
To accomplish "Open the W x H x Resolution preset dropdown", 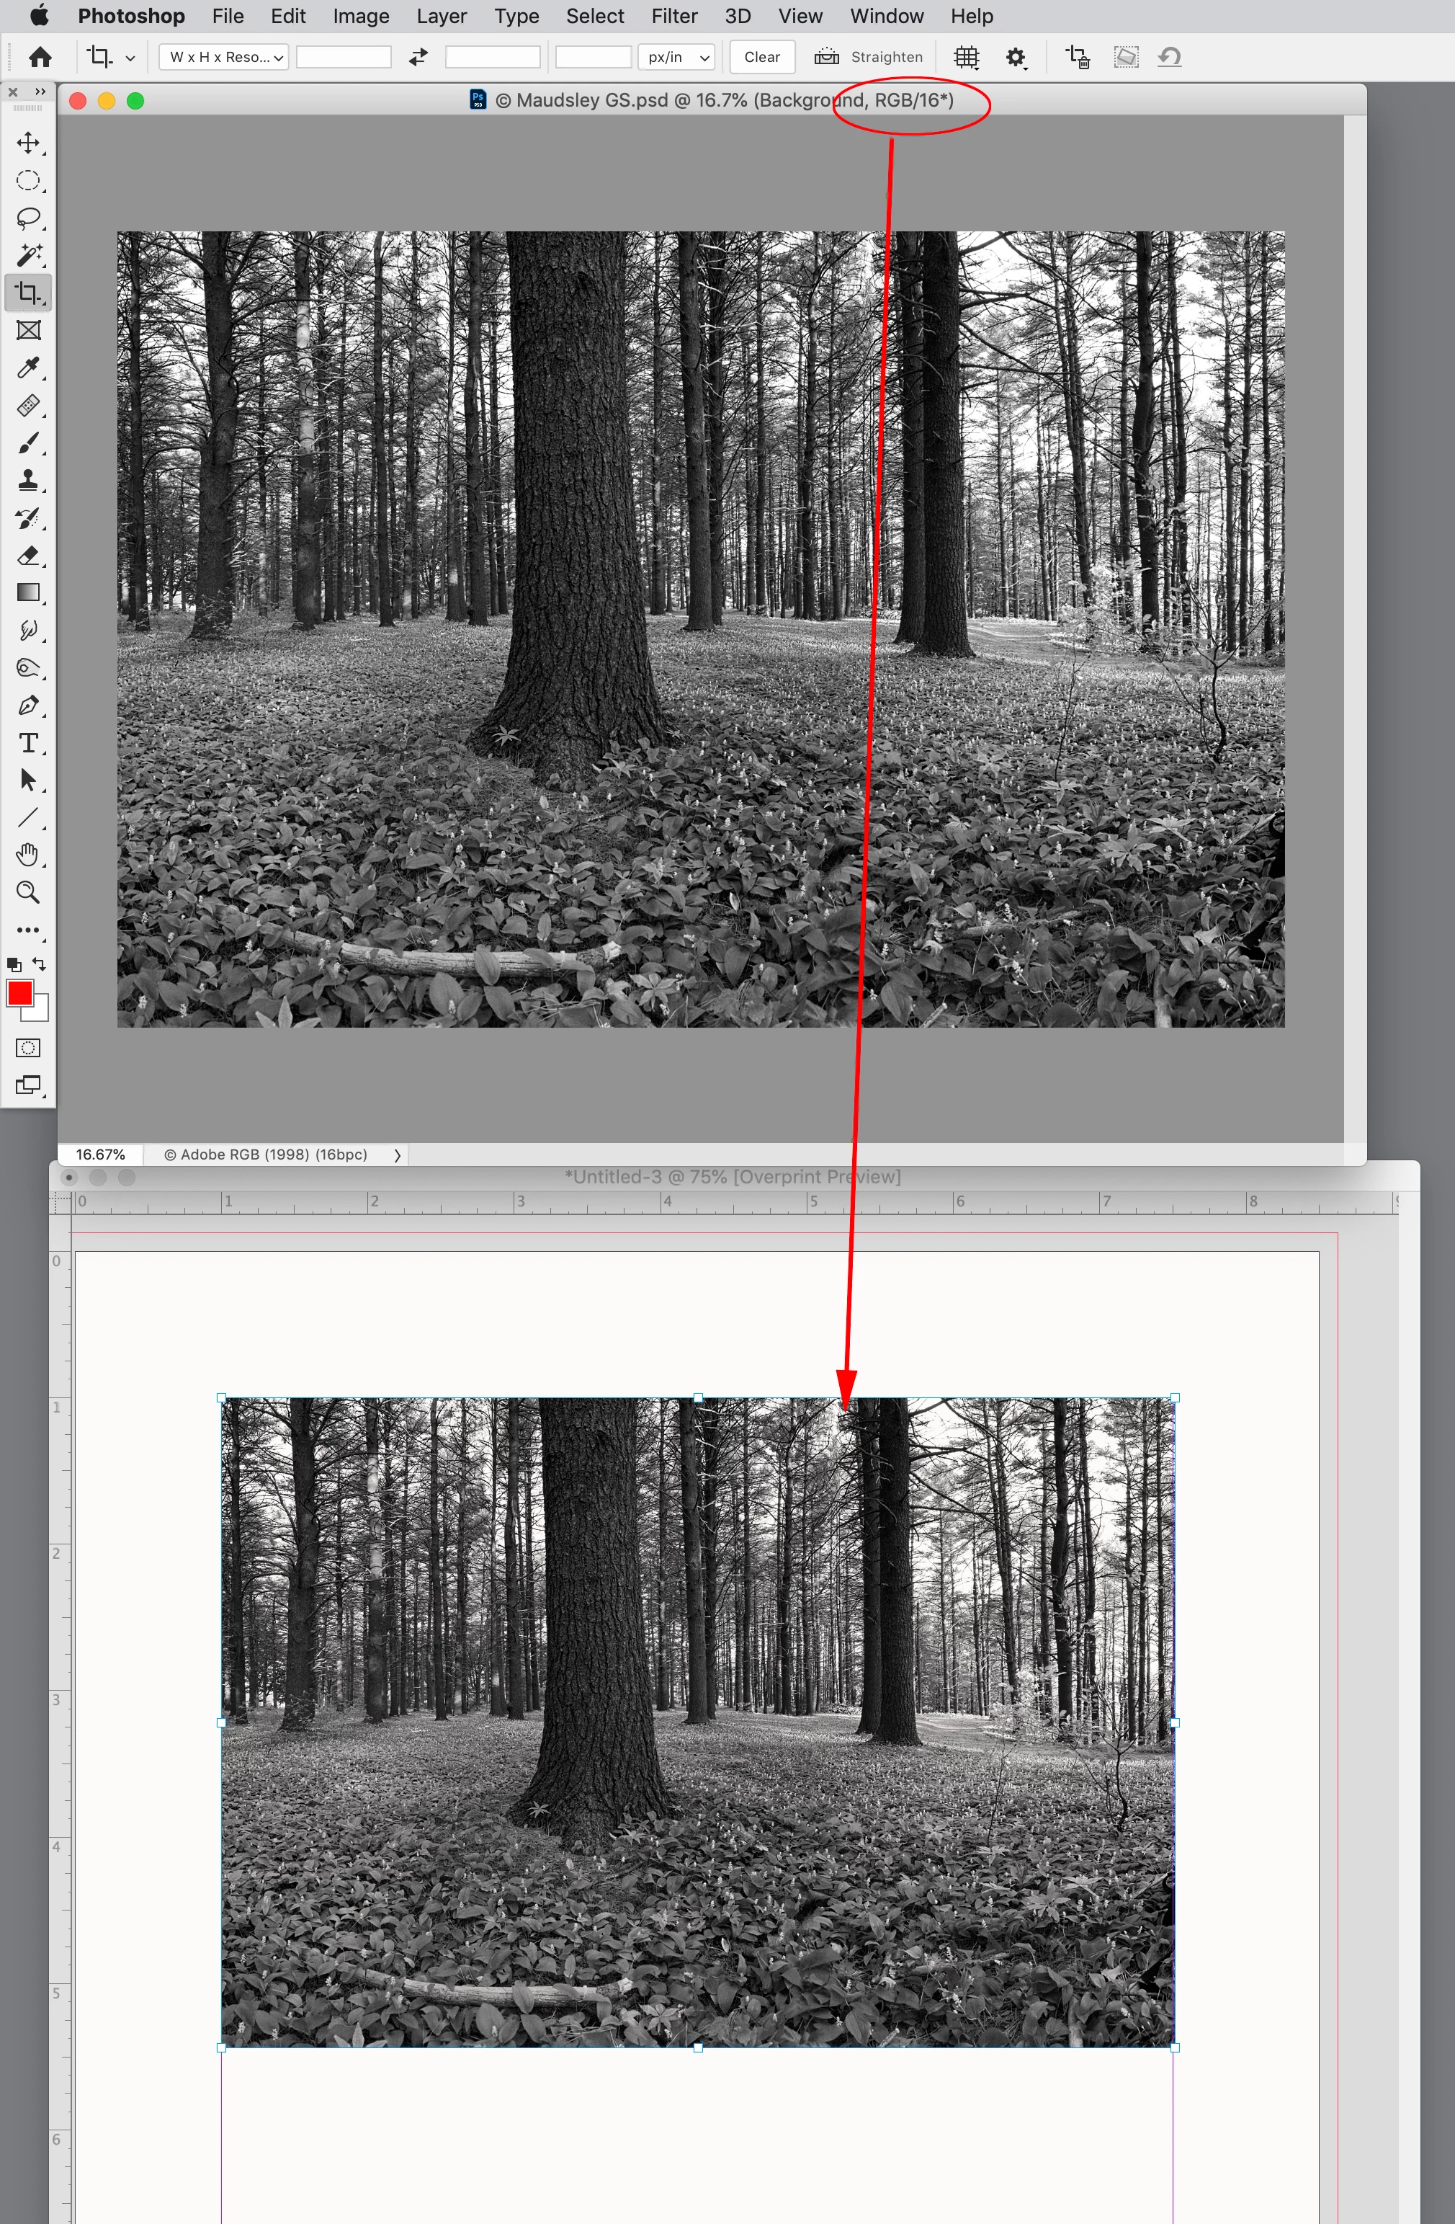I will (224, 57).
